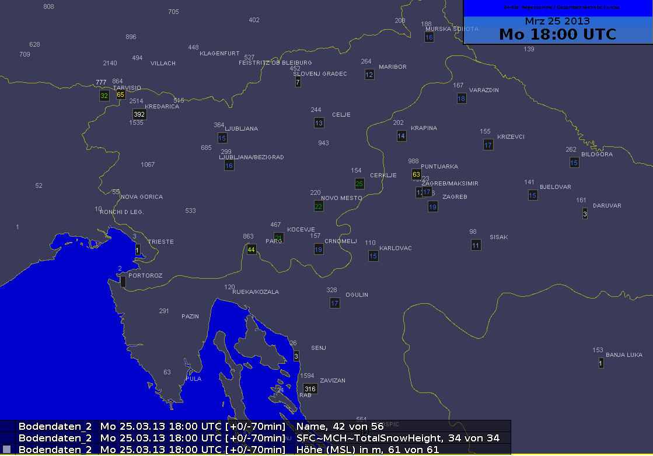Click the SISAK station label

coord(499,237)
